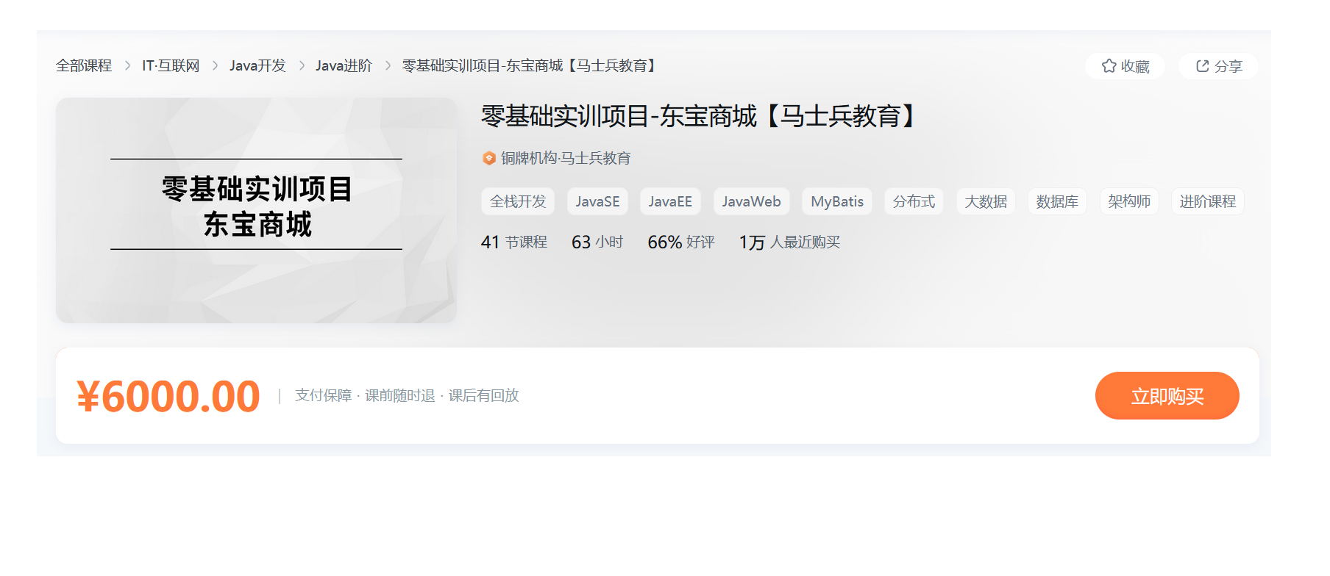Click the 大数据 tag

[x=986, y=201]
